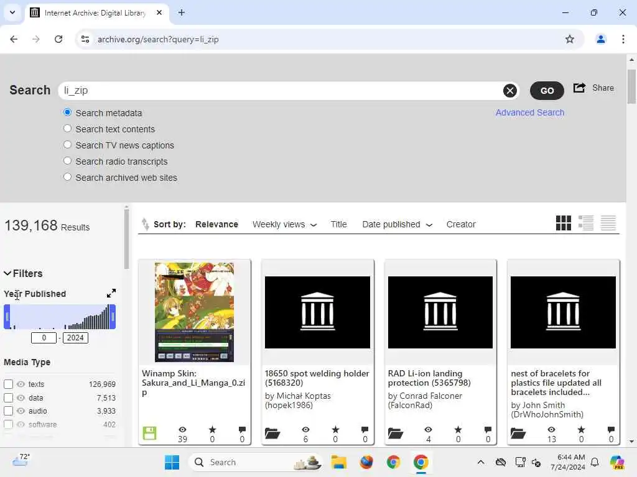Image resolution: width=637 pixels, height=477 pixels.
Task: Open RAD Li-ion landing protection item
Action: 429,378
